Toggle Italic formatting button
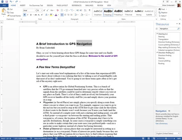The width and height of the screenshot is (182, 140). point(28,15)
